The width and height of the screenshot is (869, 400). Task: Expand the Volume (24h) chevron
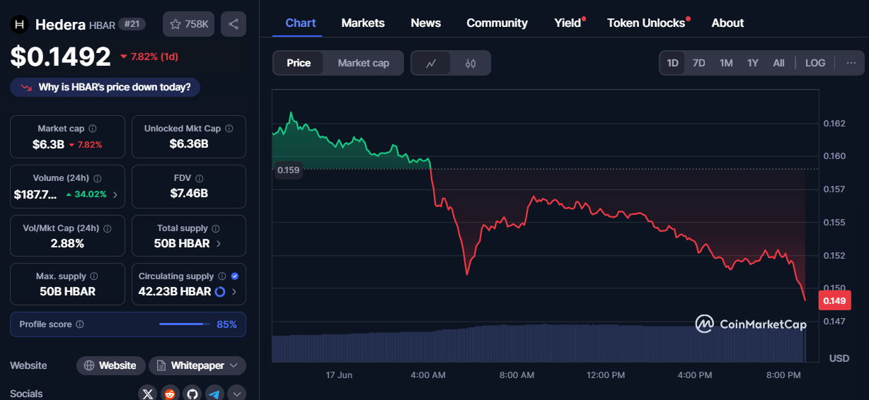tap(115, 194)
